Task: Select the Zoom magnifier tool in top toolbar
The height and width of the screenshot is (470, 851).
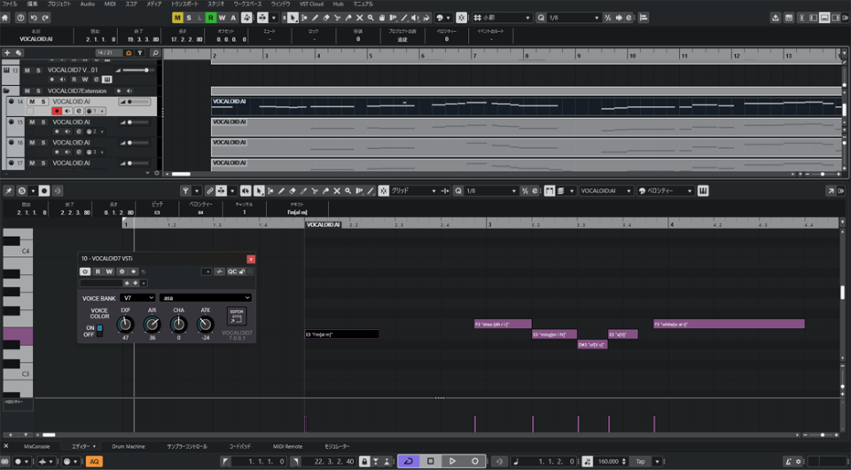Action: coord(371,18)
